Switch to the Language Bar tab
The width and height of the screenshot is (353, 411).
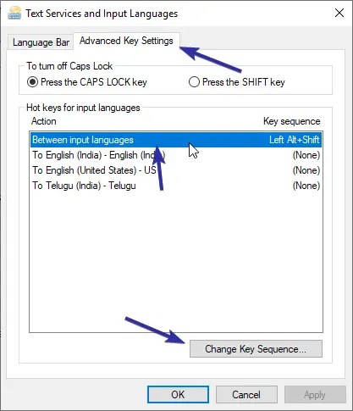click(x=41, y=42)
